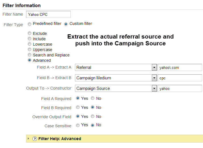
Task: Select the Lowercase filter option
Action: click(x=30, y=44)
